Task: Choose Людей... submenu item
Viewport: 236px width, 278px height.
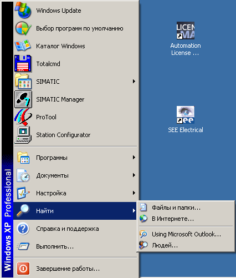Action: (186, 245)
